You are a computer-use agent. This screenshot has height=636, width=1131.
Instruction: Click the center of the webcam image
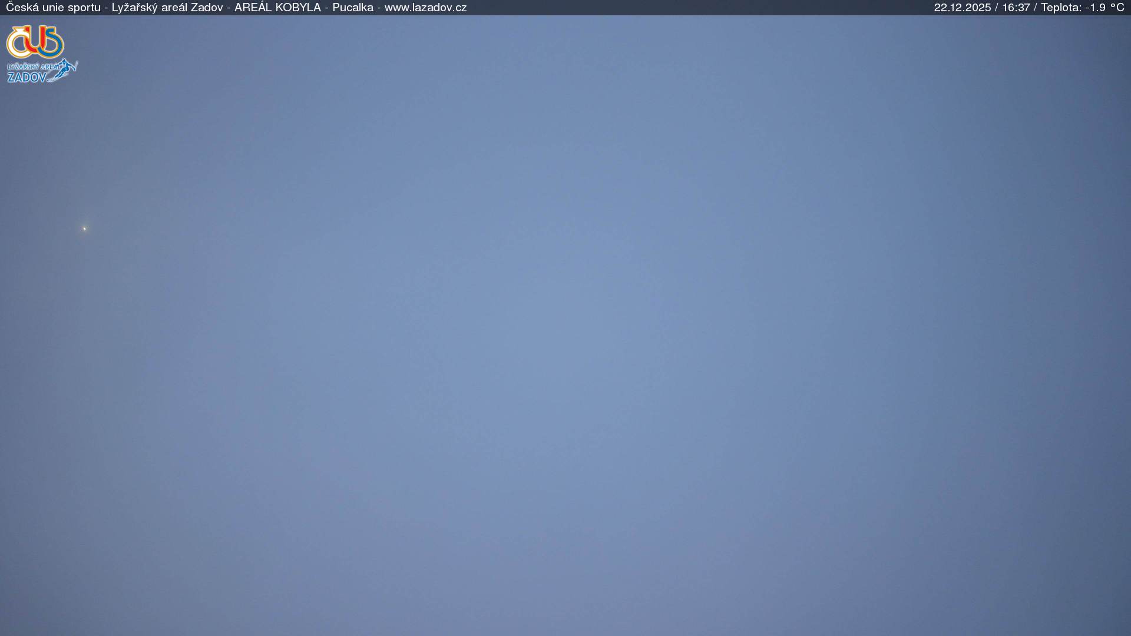(x=565, y=325)
